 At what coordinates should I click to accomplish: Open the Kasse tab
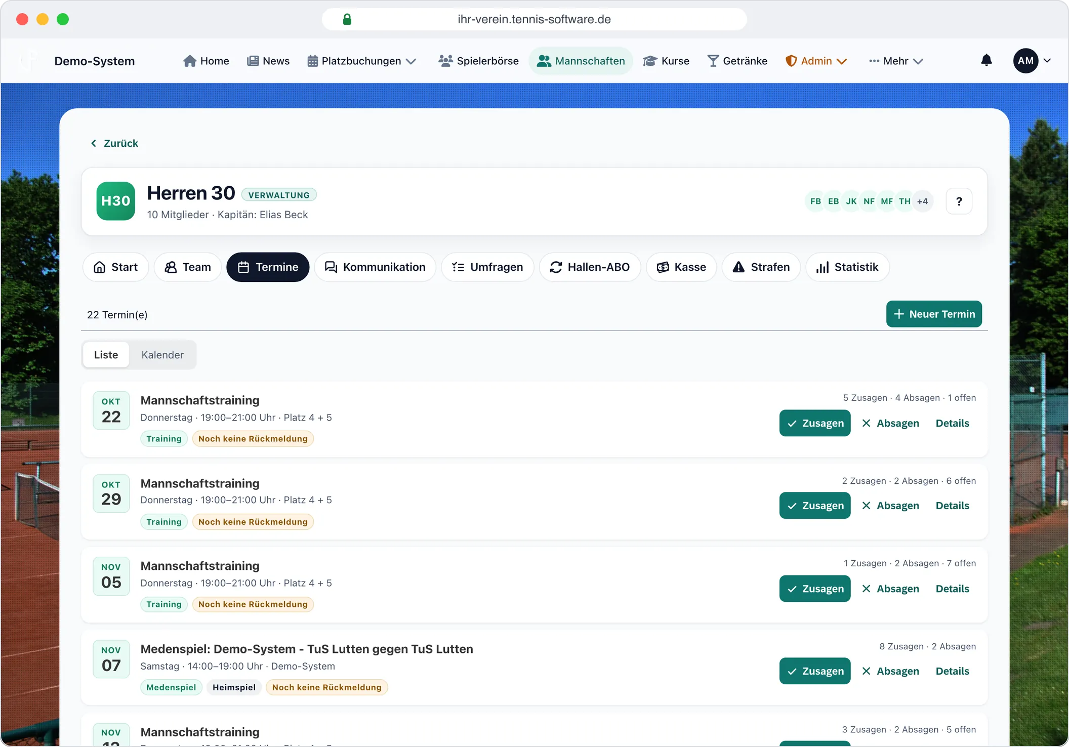[x=681, y=267]
